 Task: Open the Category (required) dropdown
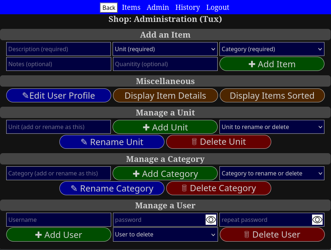272,49
